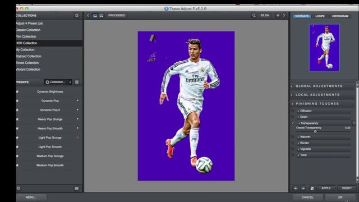The width and height of the screenshot is (359, 202).
Task: Enable the Diffusion checkbox
Action: coord(293,111)
